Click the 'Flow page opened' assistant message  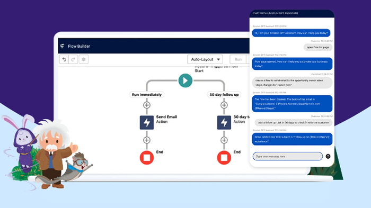[x=292, y=64]
